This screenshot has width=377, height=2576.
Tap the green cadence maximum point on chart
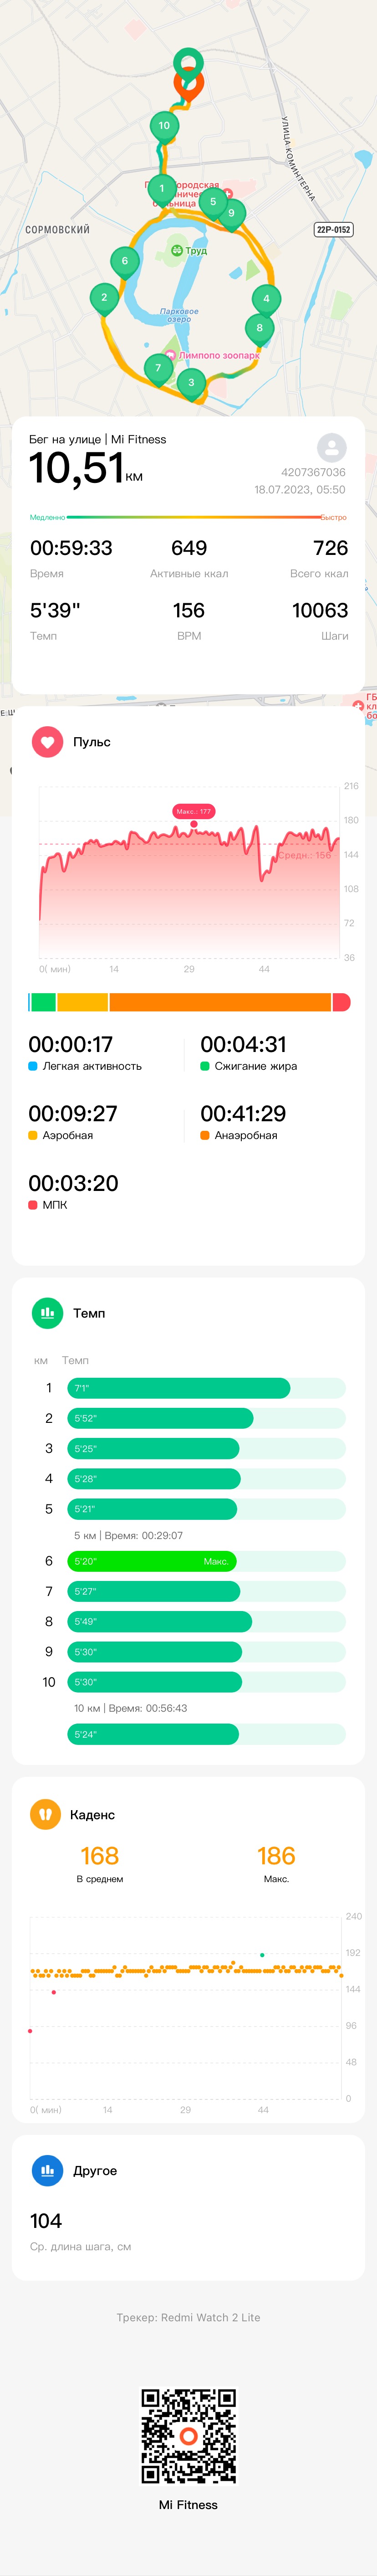[262, 1955]
